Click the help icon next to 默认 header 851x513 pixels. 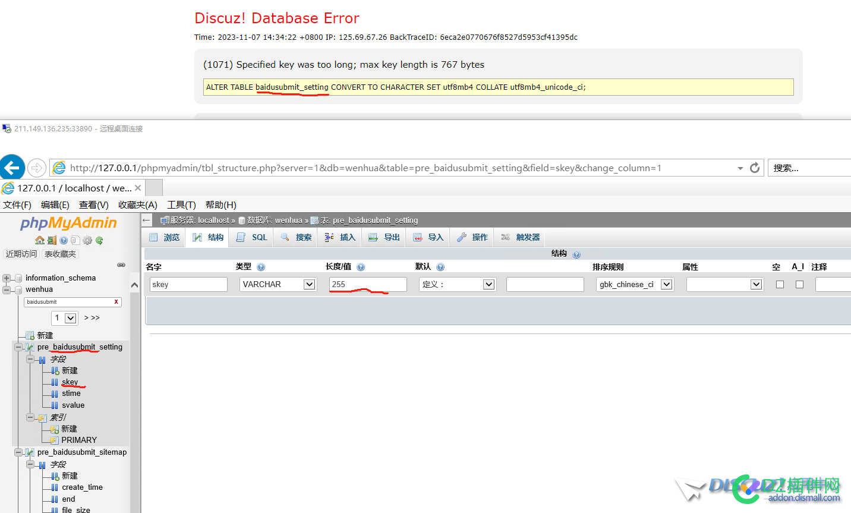pos(440,267)
